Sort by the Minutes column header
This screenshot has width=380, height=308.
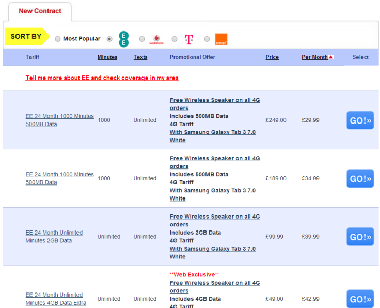coord(107,57)
